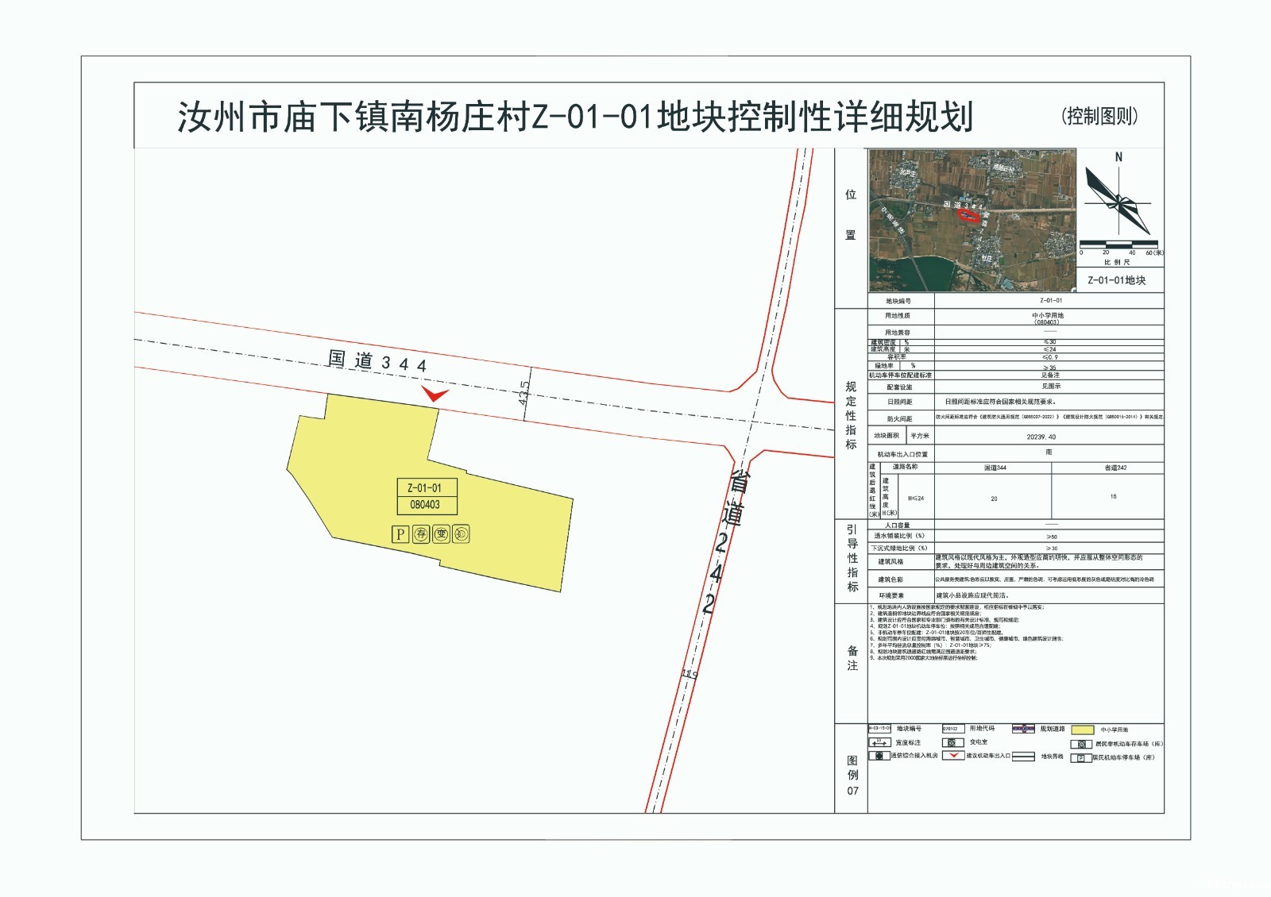This screenshot has height=897, width=1271.
Task: Click the Z-01-01 label box on the parcel
Action: tap(424, 488)
